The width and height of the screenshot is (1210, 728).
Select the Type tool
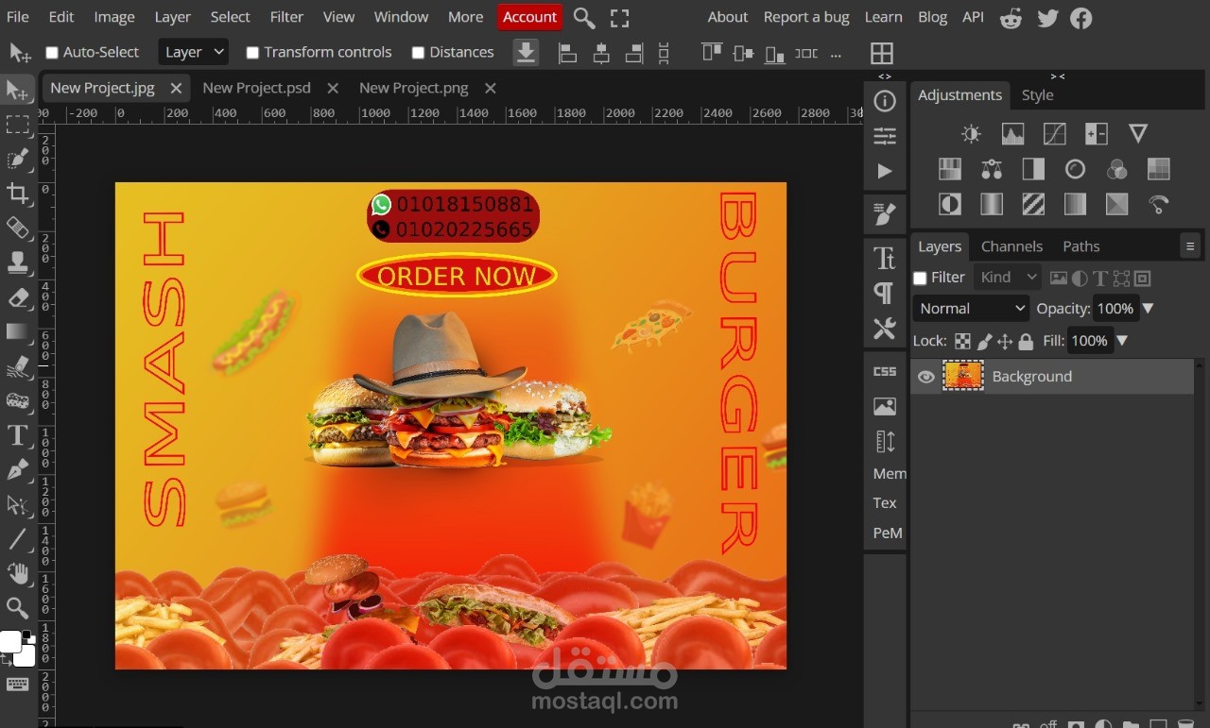(x=17, y=435)
